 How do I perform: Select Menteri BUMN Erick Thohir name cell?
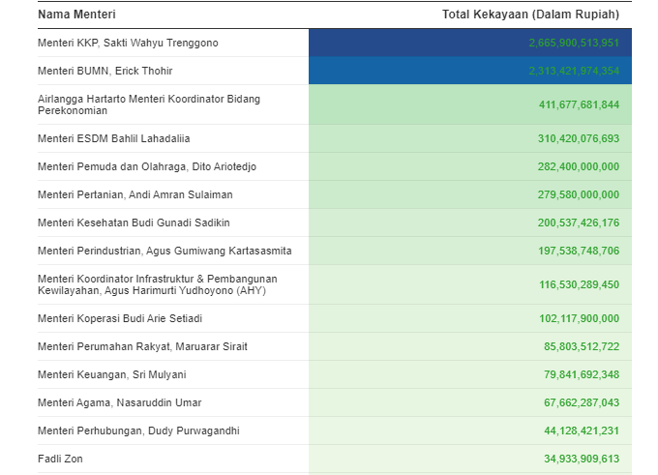click(105, 71)
